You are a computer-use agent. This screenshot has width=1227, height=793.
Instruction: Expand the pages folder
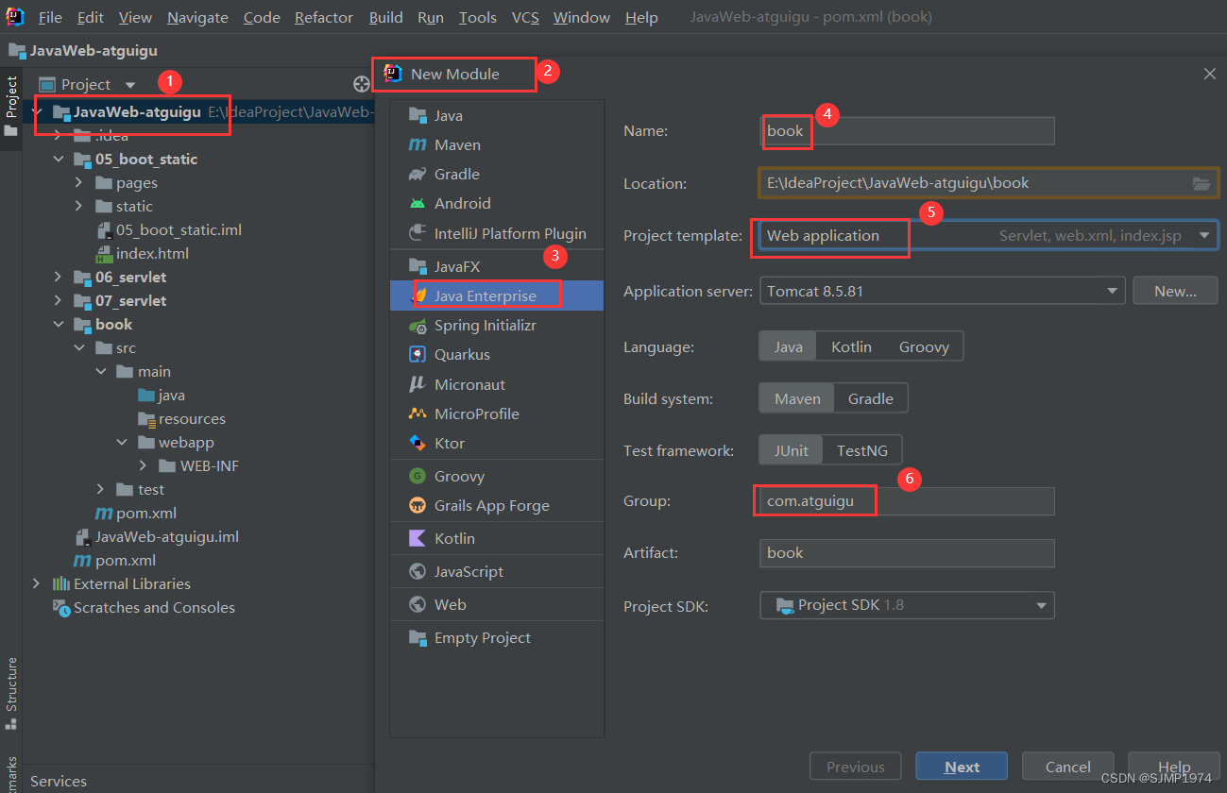pyautogui.click(x=79, y=182)
